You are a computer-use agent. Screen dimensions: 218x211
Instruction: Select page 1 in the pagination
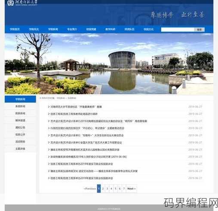99,189
